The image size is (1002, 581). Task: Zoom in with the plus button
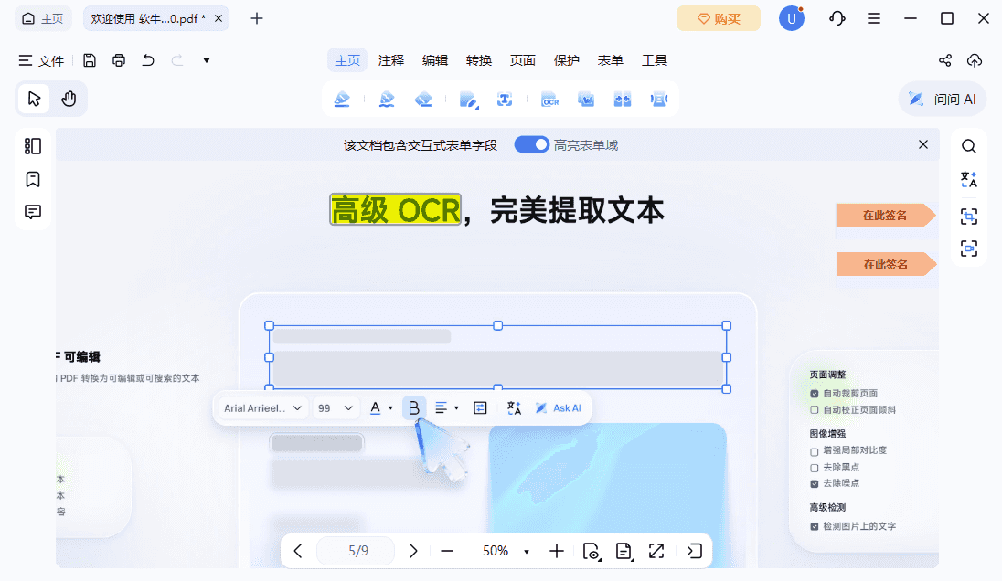[x=557, y=550]
